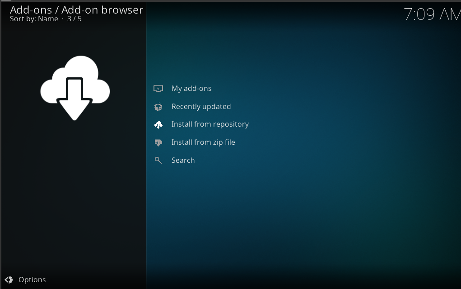This screenshot has width=461, height=289.
Task: Click the 7:09 AM clock
Action: [432, 14]
